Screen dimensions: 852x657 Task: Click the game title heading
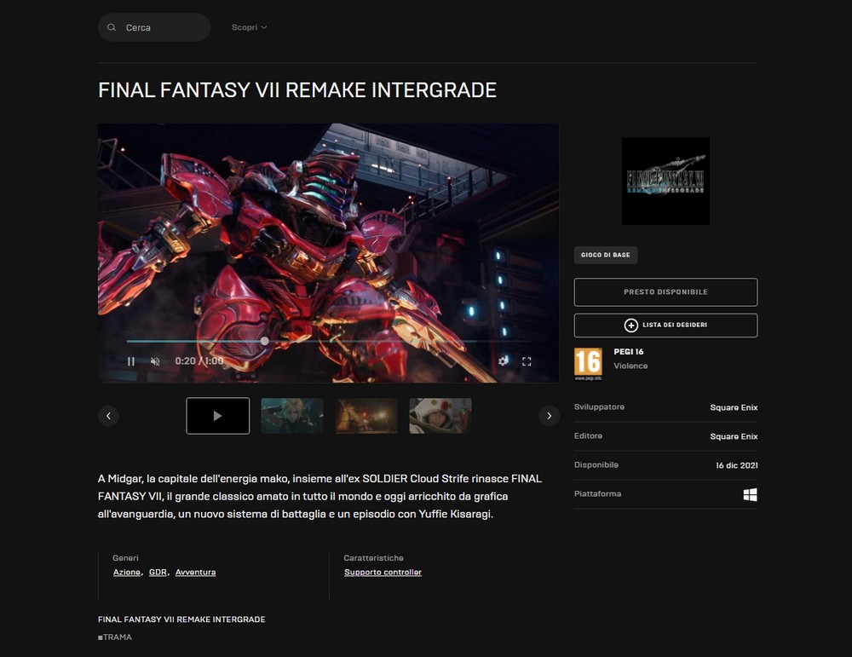coord(297,90)
